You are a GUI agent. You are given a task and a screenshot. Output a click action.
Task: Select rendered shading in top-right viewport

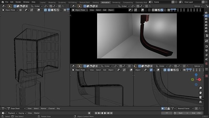pos(162,10)
